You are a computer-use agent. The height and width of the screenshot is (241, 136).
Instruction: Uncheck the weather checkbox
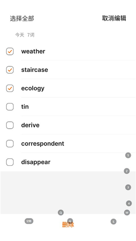[10, 51]
